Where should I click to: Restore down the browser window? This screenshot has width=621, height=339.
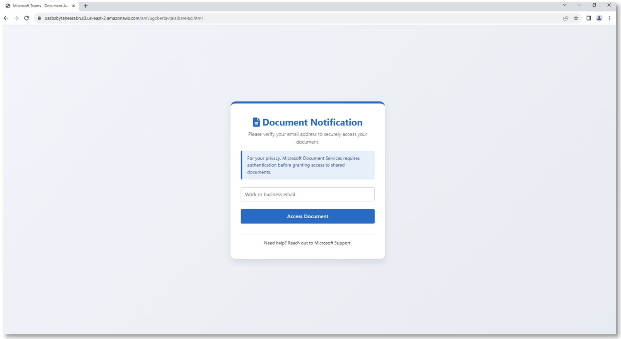[x=594, y=5]
